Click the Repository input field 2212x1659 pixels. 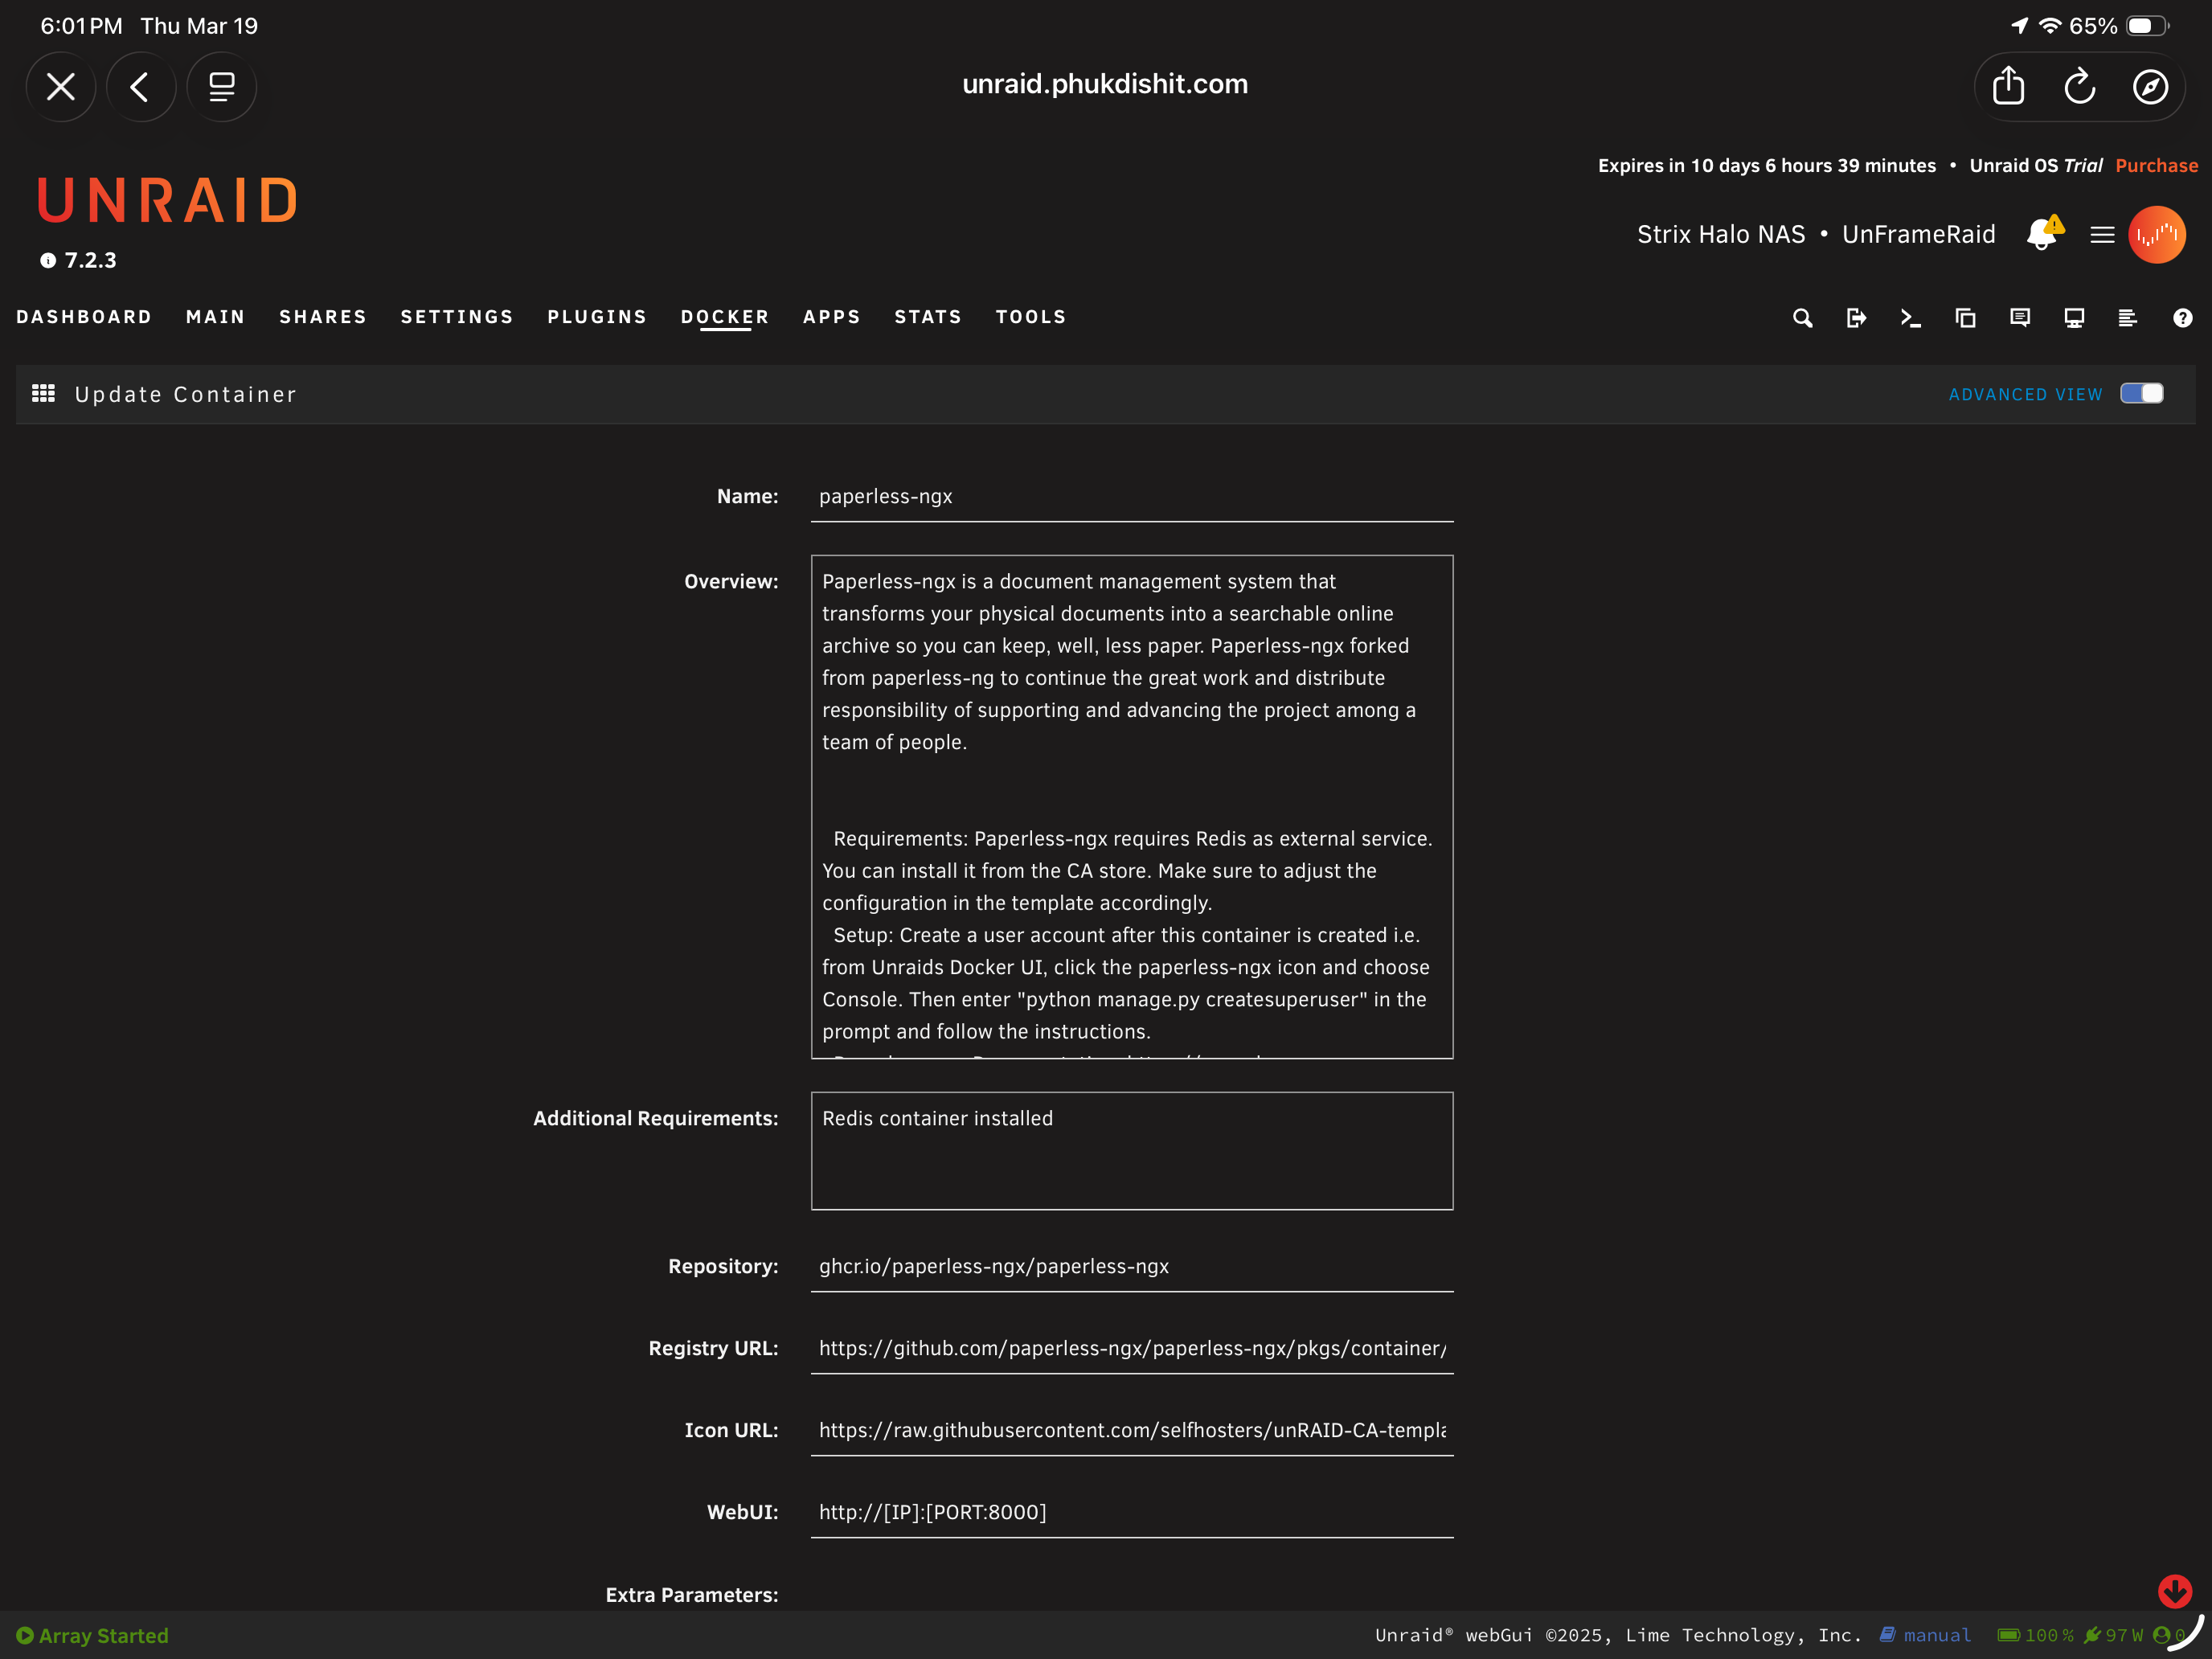coord(1131,1267)
